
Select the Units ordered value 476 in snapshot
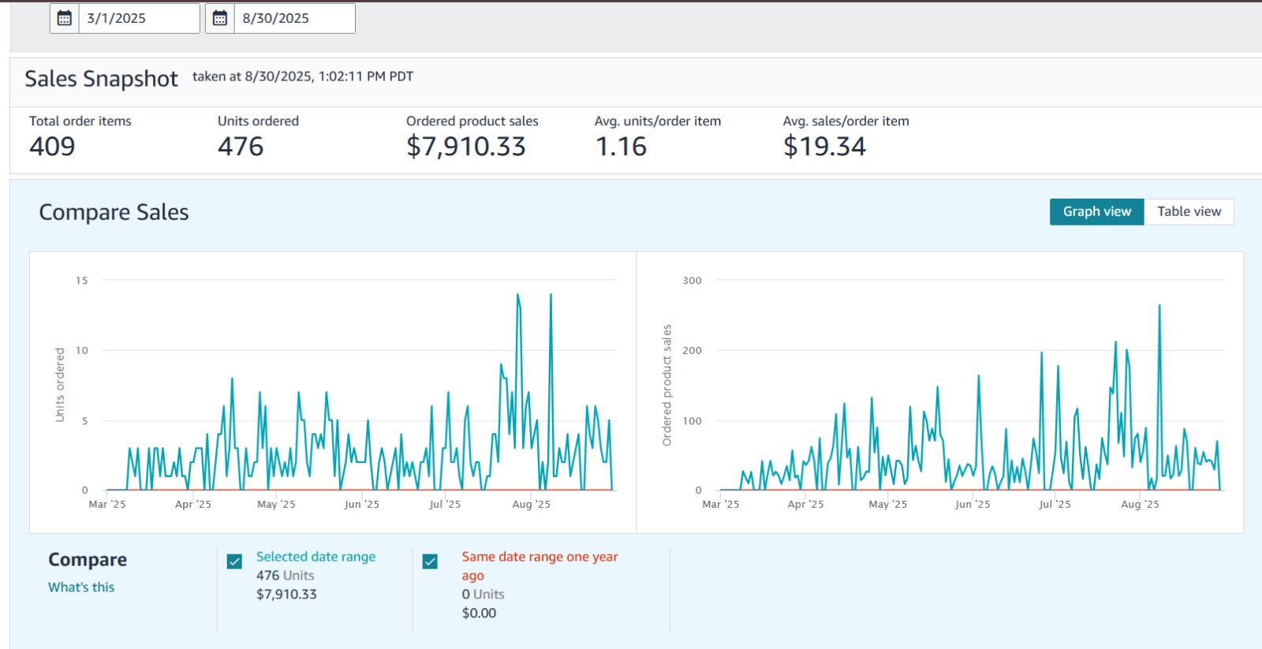point(241,147)
